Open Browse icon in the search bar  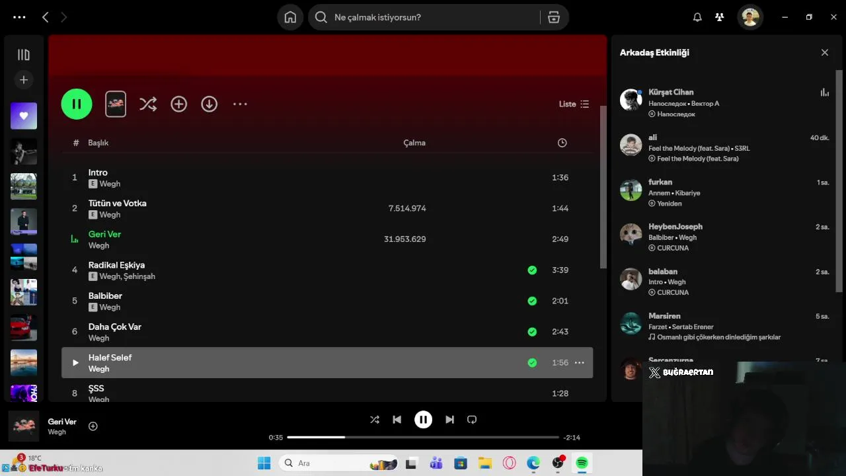554,17
